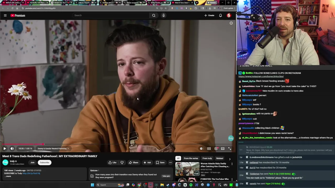Show next filter chips with the arrow
Viewport: 335px width, 188px height.
[230, 159]
